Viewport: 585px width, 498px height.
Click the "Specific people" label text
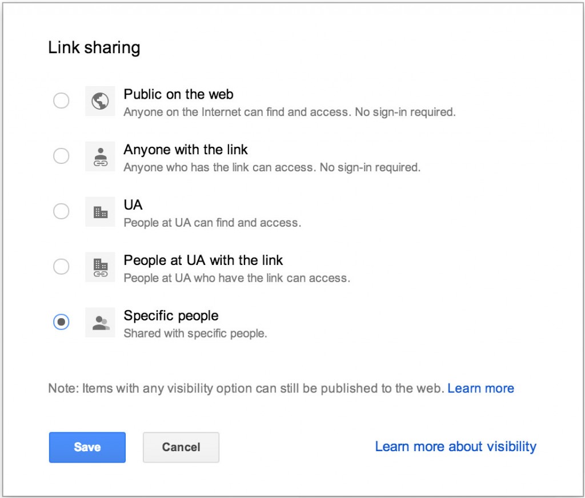pyautogui.click(x=171, y=316)
